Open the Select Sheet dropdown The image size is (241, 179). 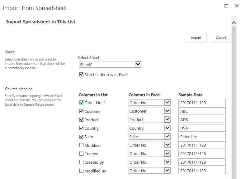138,65
